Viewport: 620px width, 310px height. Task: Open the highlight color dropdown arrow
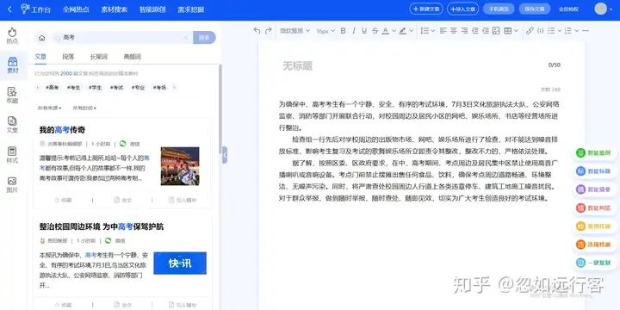point(412,30)
